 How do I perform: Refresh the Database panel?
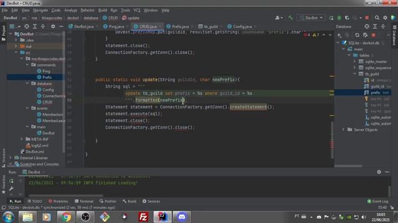357,35
